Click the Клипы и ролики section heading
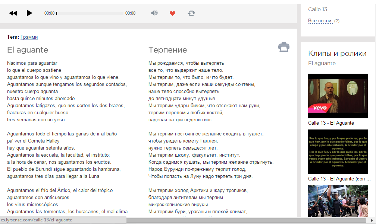The height and width of the screenshot is (224, 376). (337, 53)
